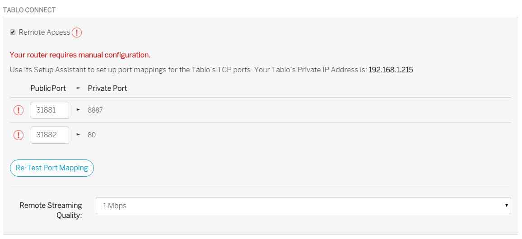Toggle the Remote Access checkbox
Screen dimensions: 522x239
pos(13,32)
